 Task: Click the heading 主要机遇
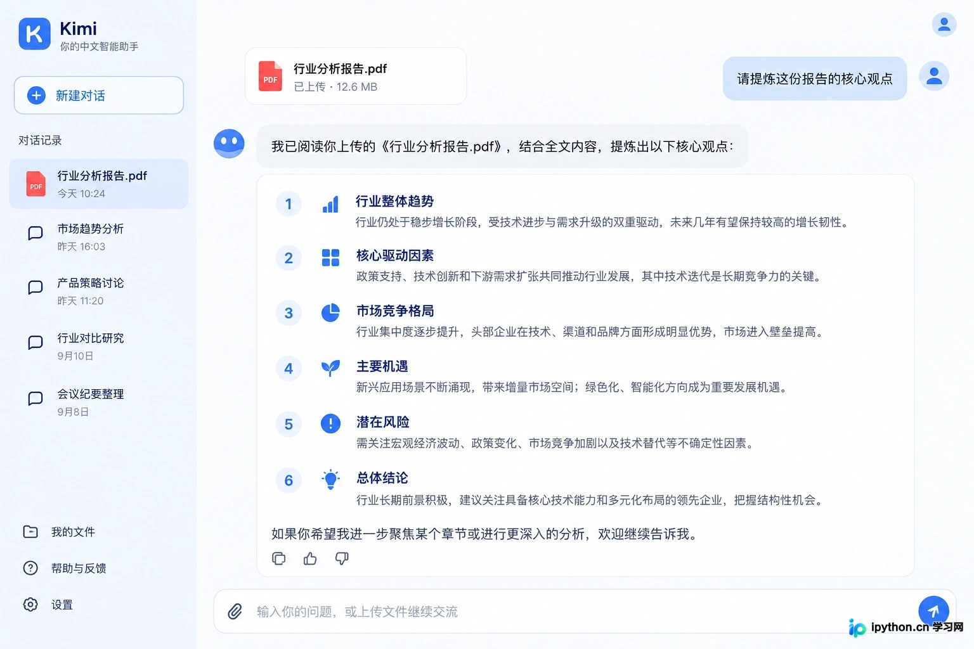[382, 366]
